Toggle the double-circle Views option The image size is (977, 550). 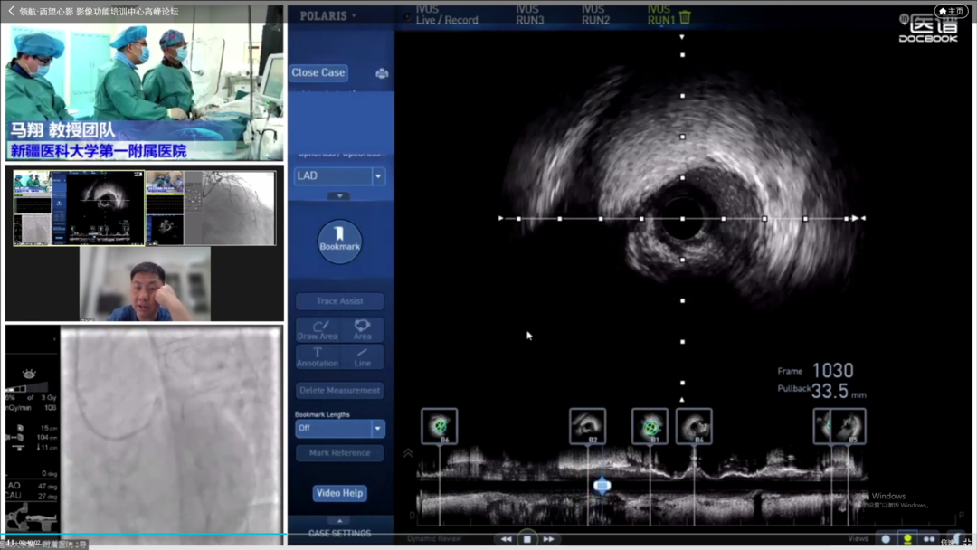click(x=929, y=539)
